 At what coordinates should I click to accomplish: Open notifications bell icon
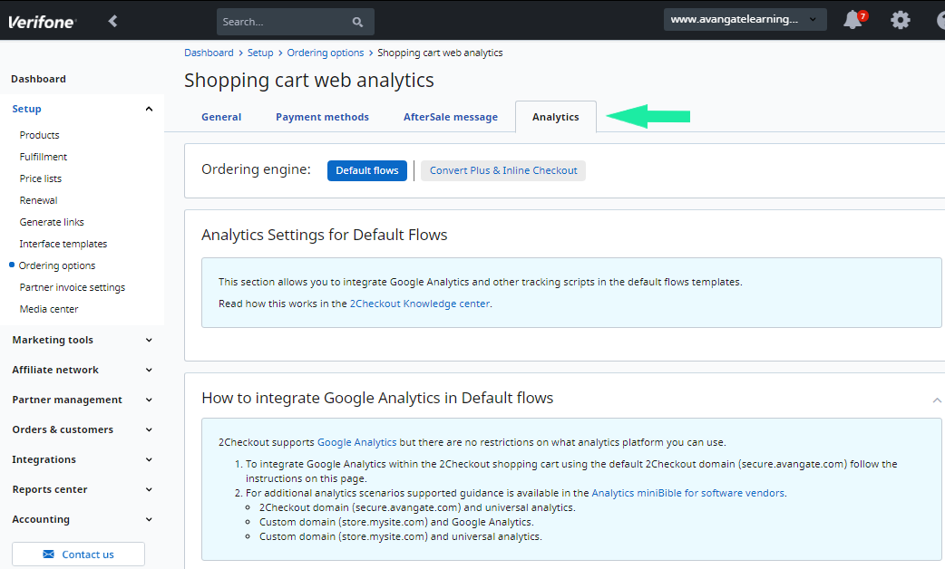853,20
